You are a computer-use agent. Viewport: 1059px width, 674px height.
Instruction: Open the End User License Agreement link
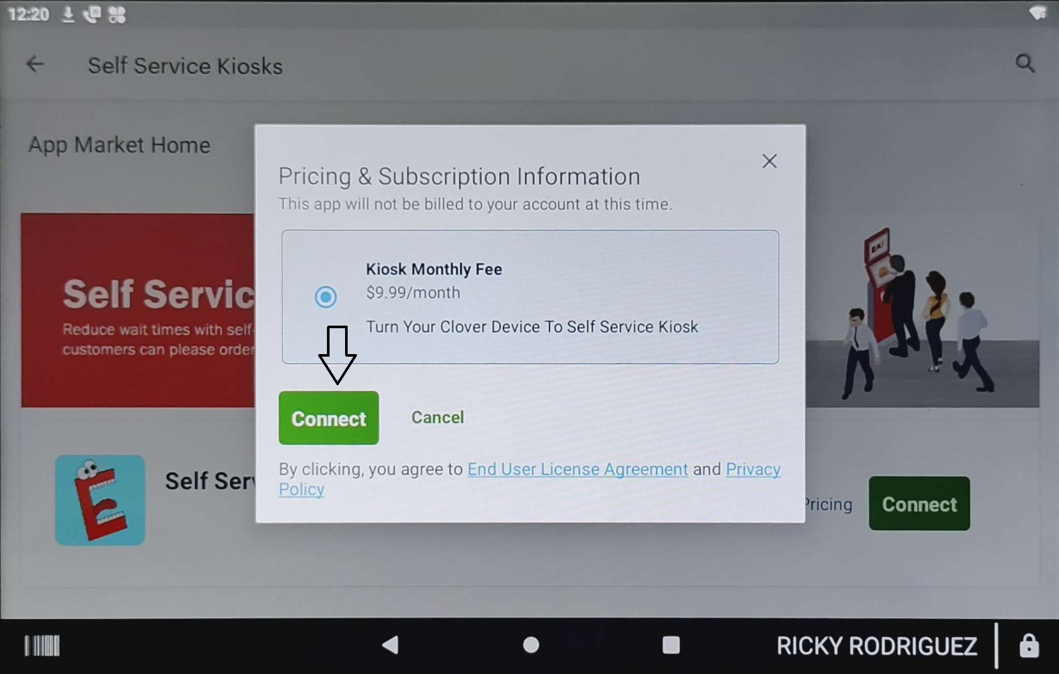coord(577,469)
